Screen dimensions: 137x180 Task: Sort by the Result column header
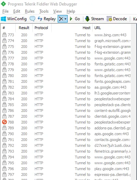[24, 28]
